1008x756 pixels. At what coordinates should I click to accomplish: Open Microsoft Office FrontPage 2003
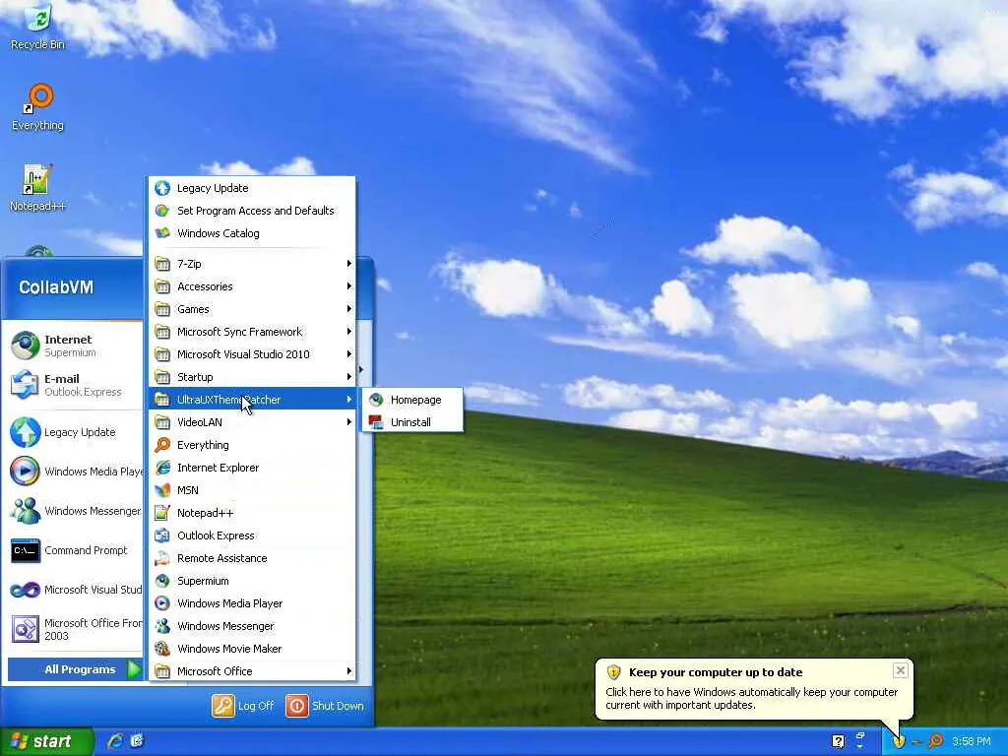click(75, 629)
